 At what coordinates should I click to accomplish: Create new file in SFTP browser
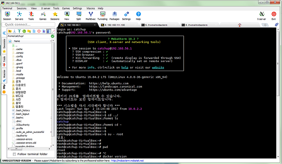coord(34,31)
